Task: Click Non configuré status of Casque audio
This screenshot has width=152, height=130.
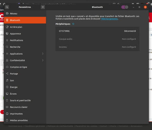Action: 129,39
